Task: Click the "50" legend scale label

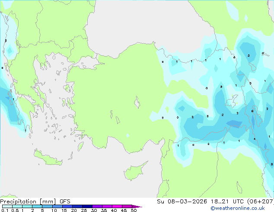Action: pos(134,210)
